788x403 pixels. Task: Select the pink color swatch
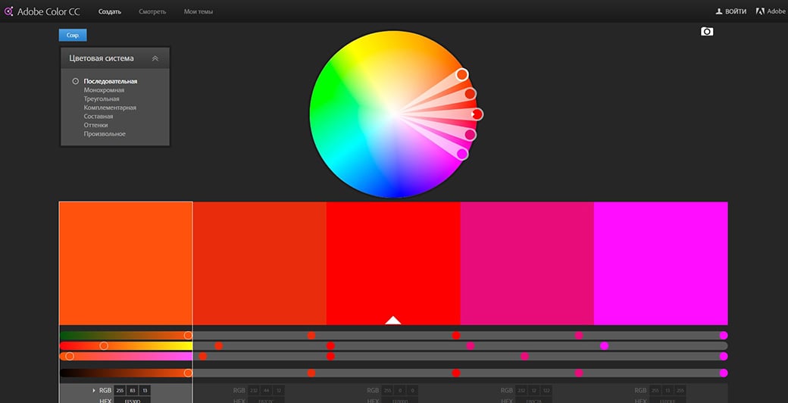tap(527, 263)
